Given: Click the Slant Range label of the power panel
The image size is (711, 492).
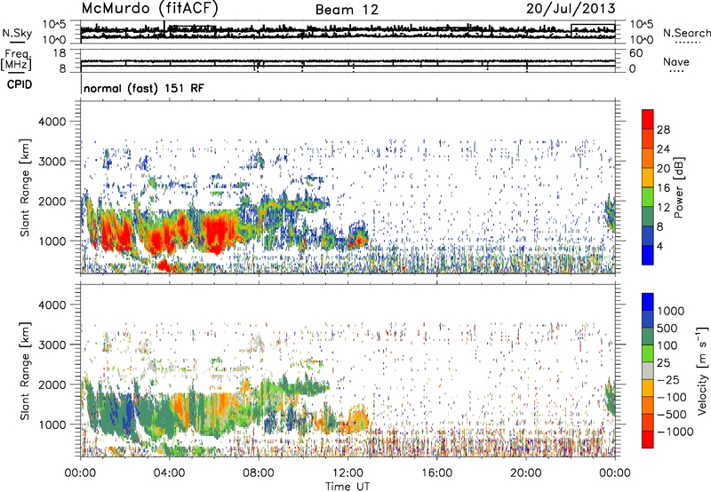Looking at the screenshot, I should click(x=25, y=187).
